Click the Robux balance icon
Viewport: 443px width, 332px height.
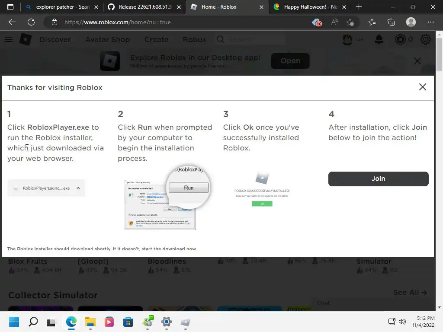[x=400, y=39]
